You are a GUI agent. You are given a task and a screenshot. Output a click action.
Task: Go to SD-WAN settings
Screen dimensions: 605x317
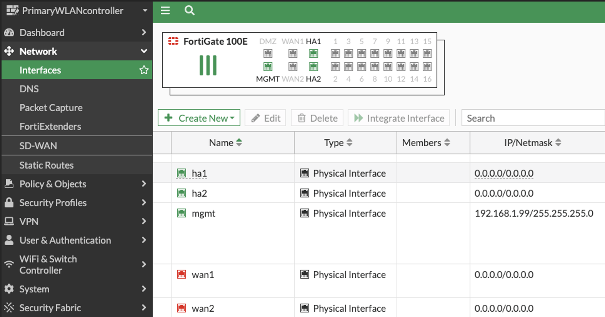tap(38, 146)
